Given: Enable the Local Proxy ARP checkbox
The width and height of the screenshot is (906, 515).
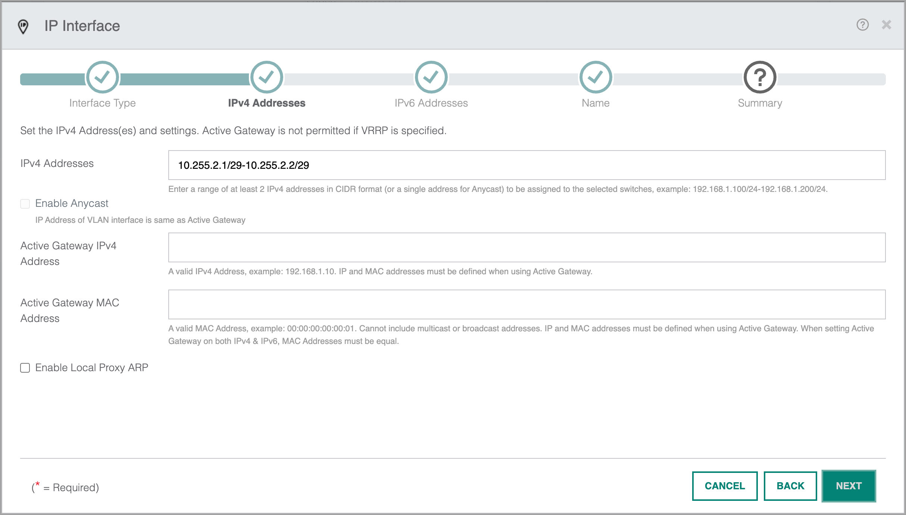Looking at the screenshot, I should pyautogui.click(x=25, y=368).
